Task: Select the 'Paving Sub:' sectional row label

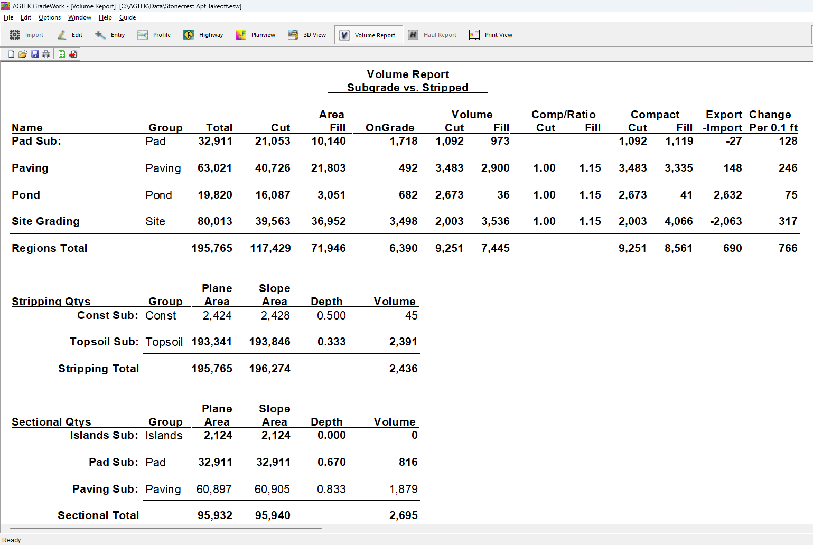Action: (105, 489)
